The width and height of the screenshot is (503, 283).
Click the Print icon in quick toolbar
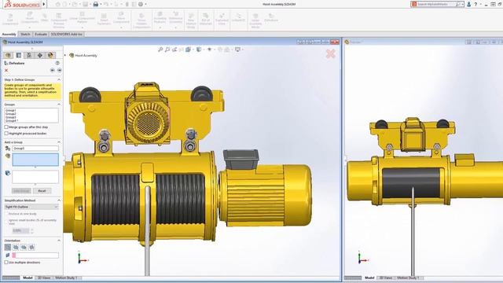click(96, 4)
